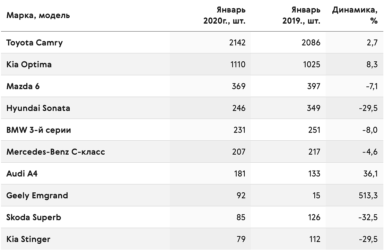
Task: Click the Audi A4 model name
Action: tap(22, 174)
